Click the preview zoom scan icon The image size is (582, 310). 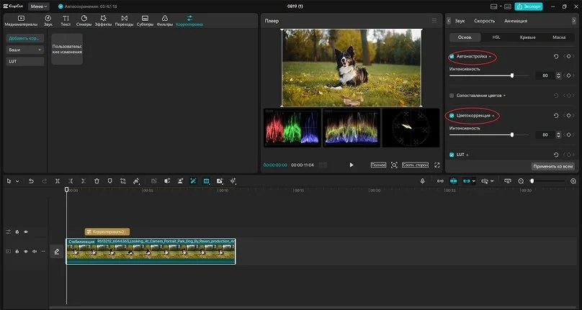tap(394, 165)
